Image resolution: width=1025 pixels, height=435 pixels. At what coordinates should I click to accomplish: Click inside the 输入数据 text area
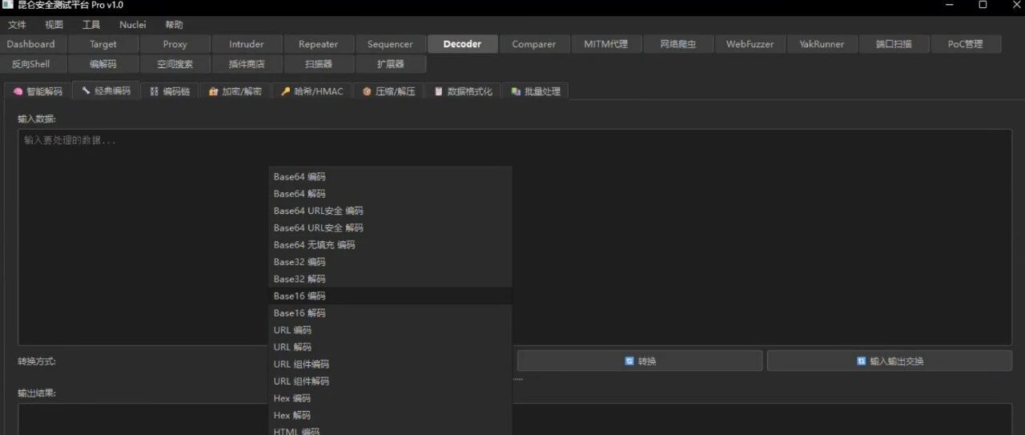pos(515,237)
